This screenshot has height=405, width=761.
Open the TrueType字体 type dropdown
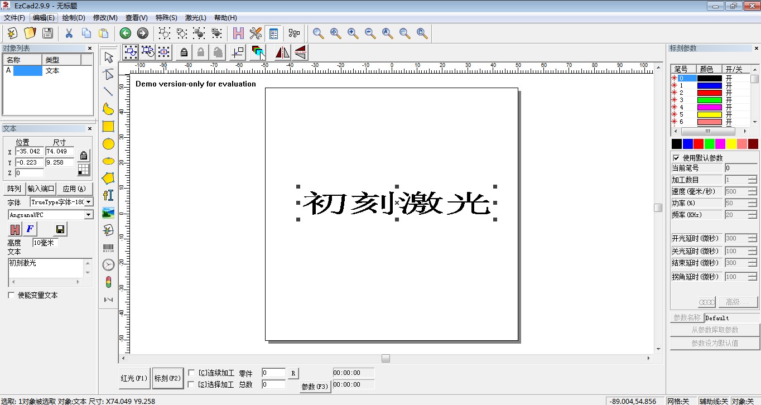pos(88,201)
